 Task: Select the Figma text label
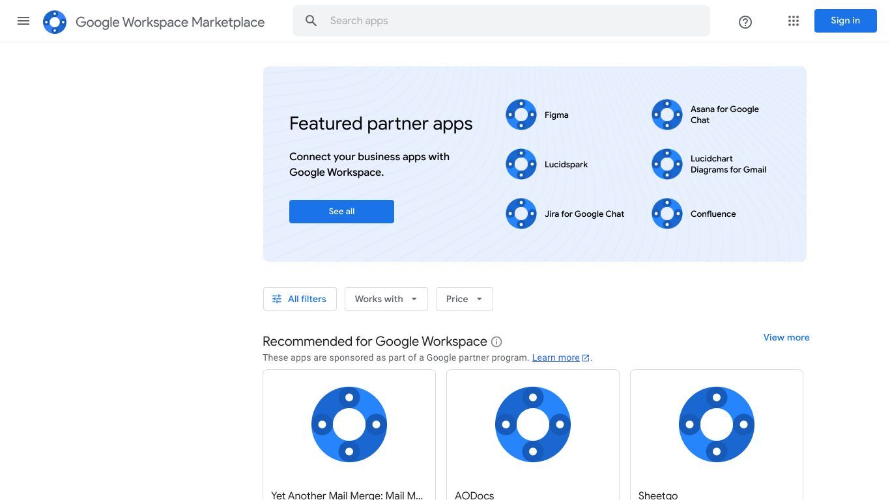click(556, 115)
